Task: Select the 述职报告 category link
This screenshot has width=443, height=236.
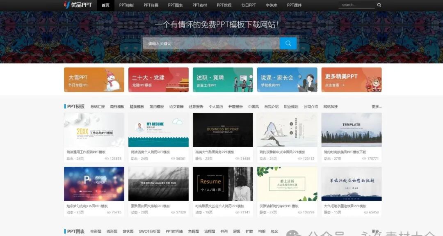Action: click(x=196, y=107)
